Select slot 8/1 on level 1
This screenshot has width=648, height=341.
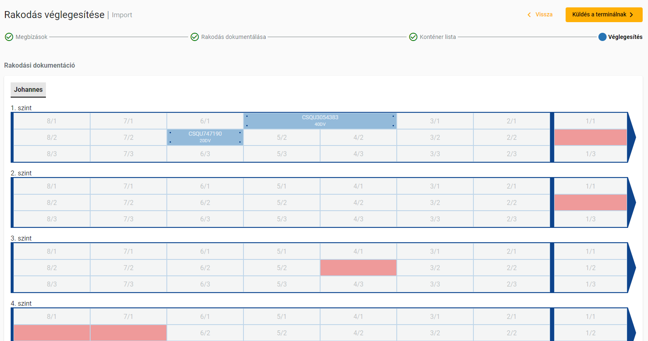pos(52,121)
